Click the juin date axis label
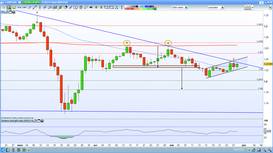 (244, 145)
